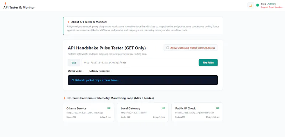
Task: Click Delay: 14 ms value
Action: click(x=159, y=117)
